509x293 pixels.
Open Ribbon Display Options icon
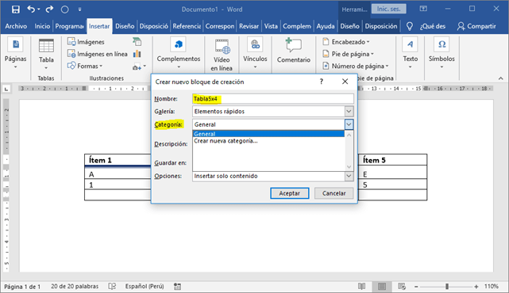click(x=423, y=9)
